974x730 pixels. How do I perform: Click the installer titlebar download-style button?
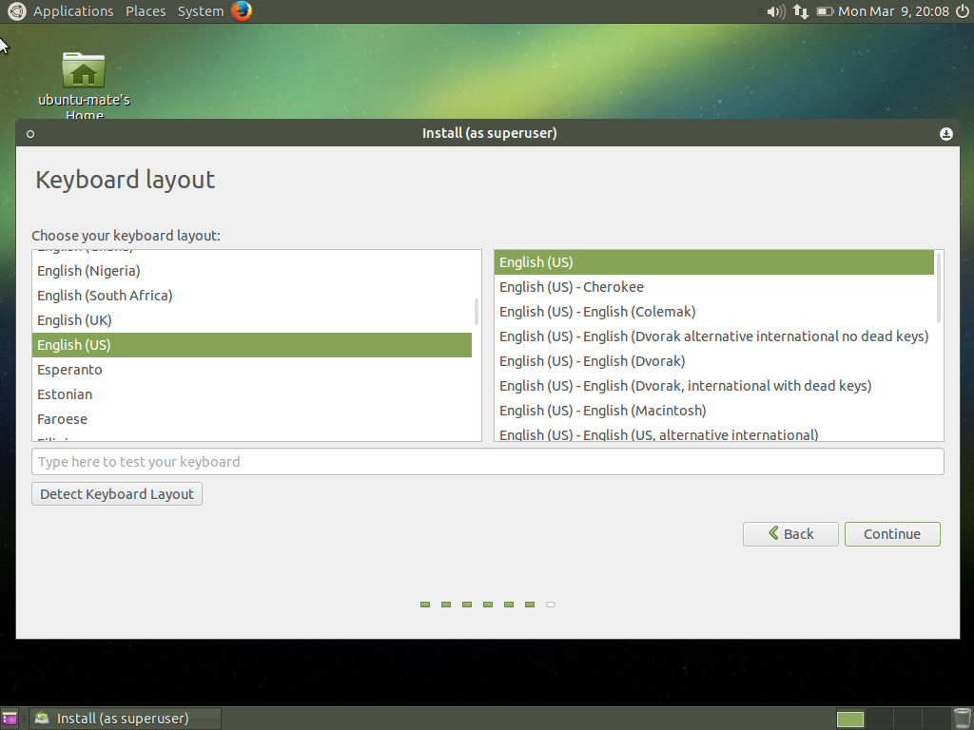pos(946,133)
